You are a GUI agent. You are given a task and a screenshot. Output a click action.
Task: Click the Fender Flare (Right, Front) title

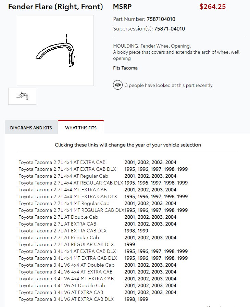pyautogui.click(x=55, y=7)
